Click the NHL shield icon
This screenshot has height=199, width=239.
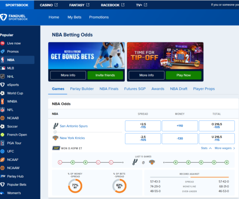[x=2, y=76]
